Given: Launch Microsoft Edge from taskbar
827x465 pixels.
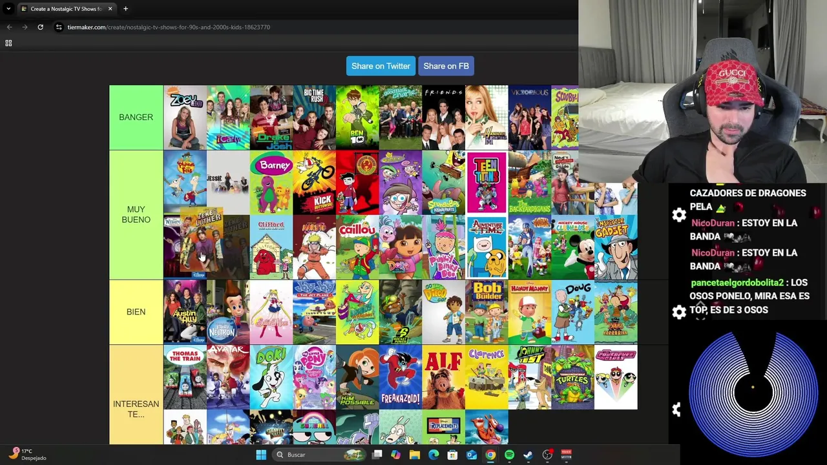Looking at the screenshot, I should pos(434,455).
